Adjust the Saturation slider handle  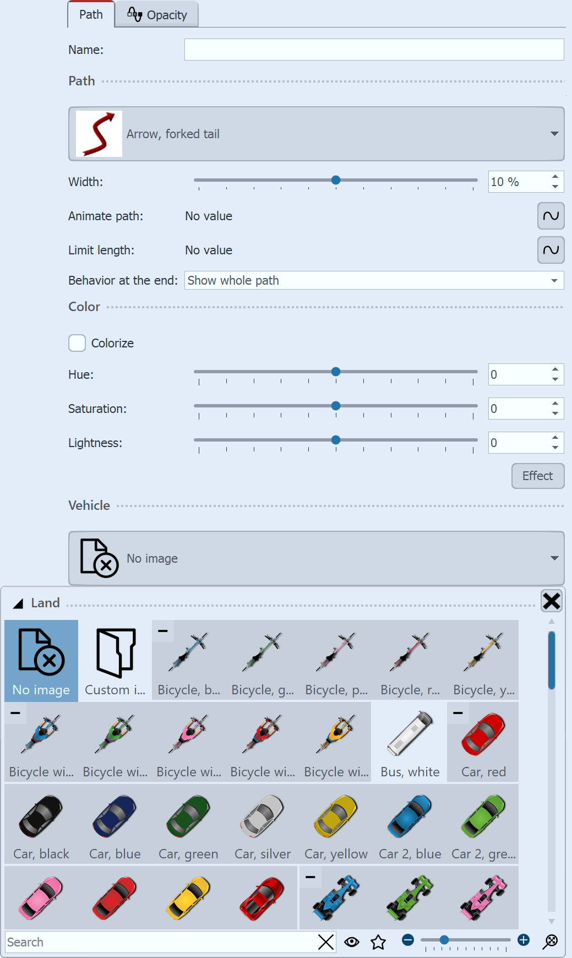(336, 406)
